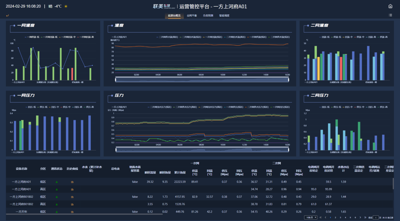Click the orange return arrow icon

(7, 15)
